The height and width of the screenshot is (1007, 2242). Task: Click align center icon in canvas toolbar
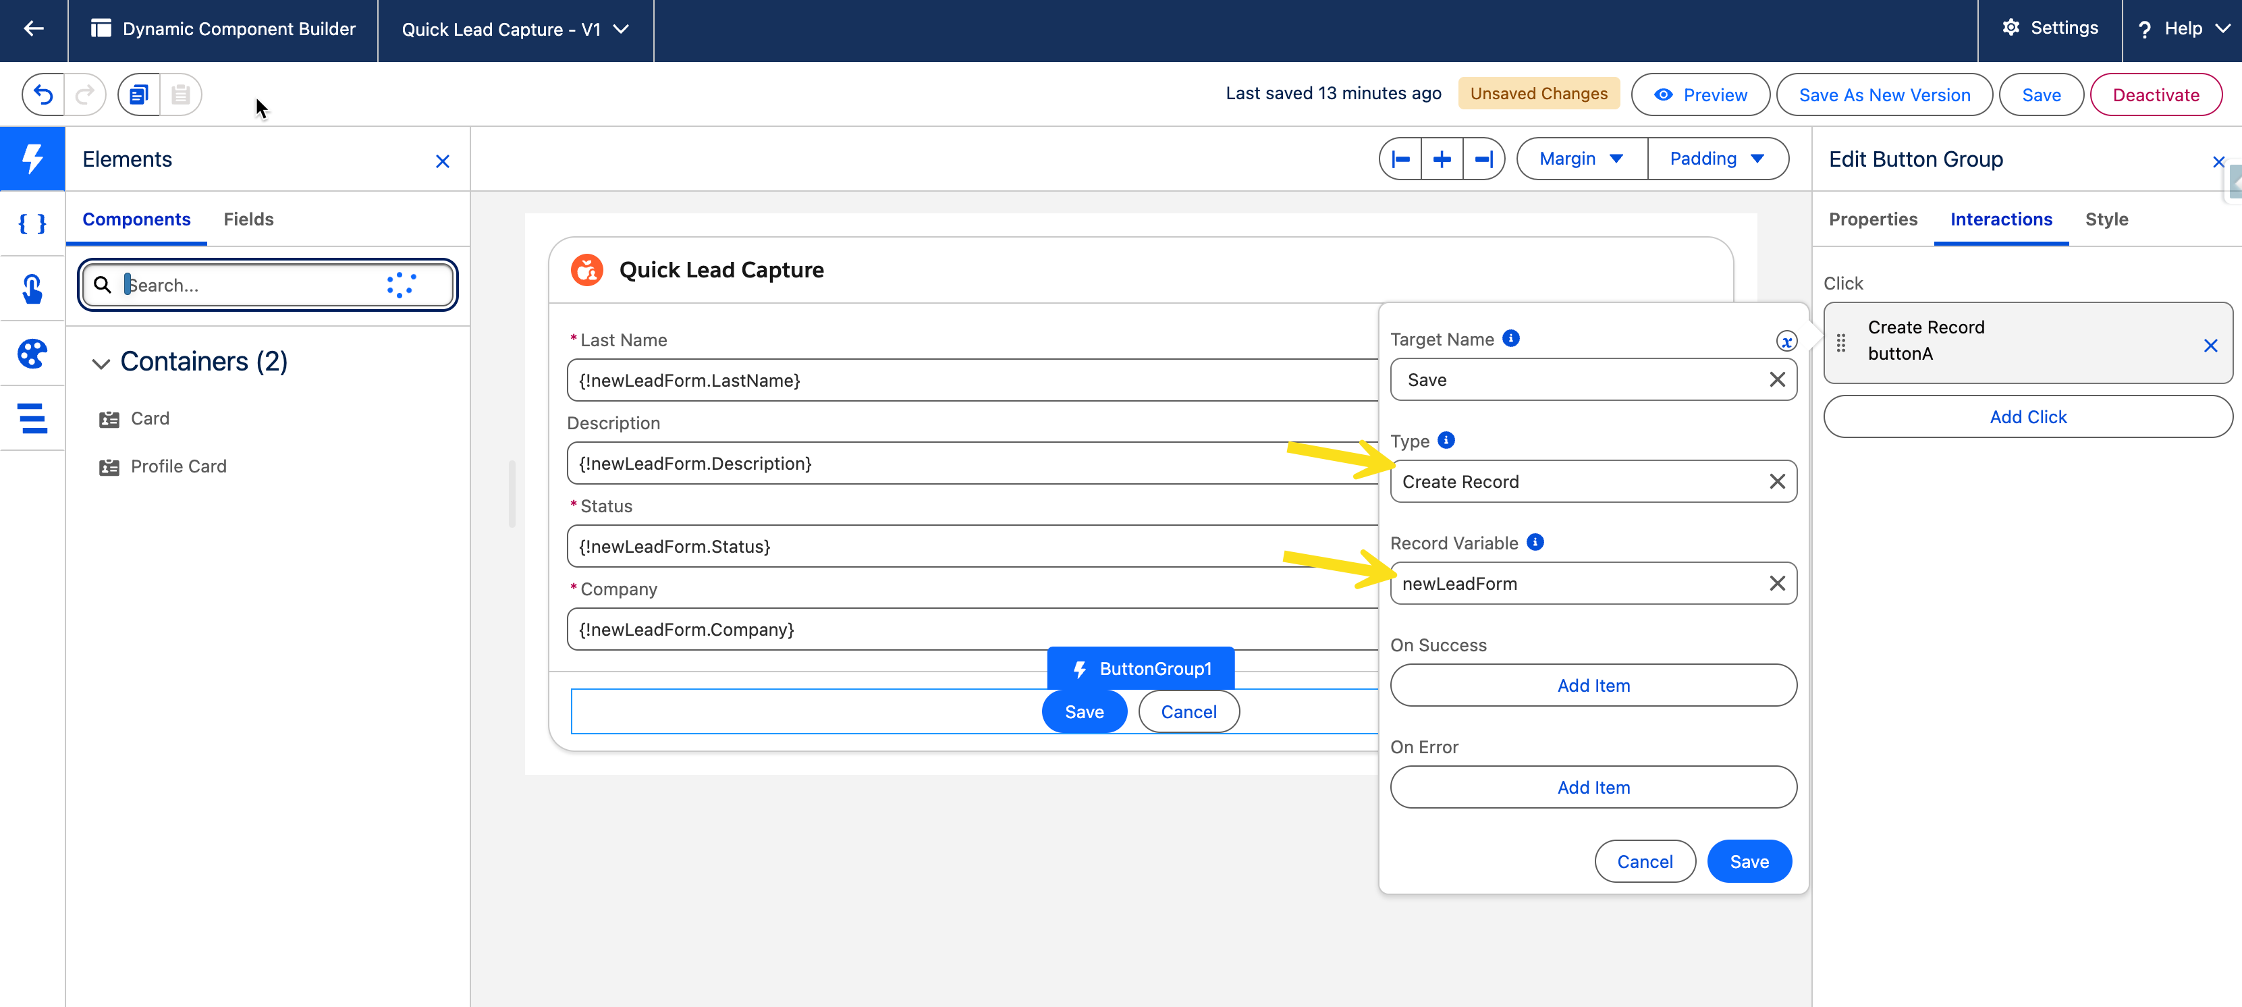(1442, 159)
